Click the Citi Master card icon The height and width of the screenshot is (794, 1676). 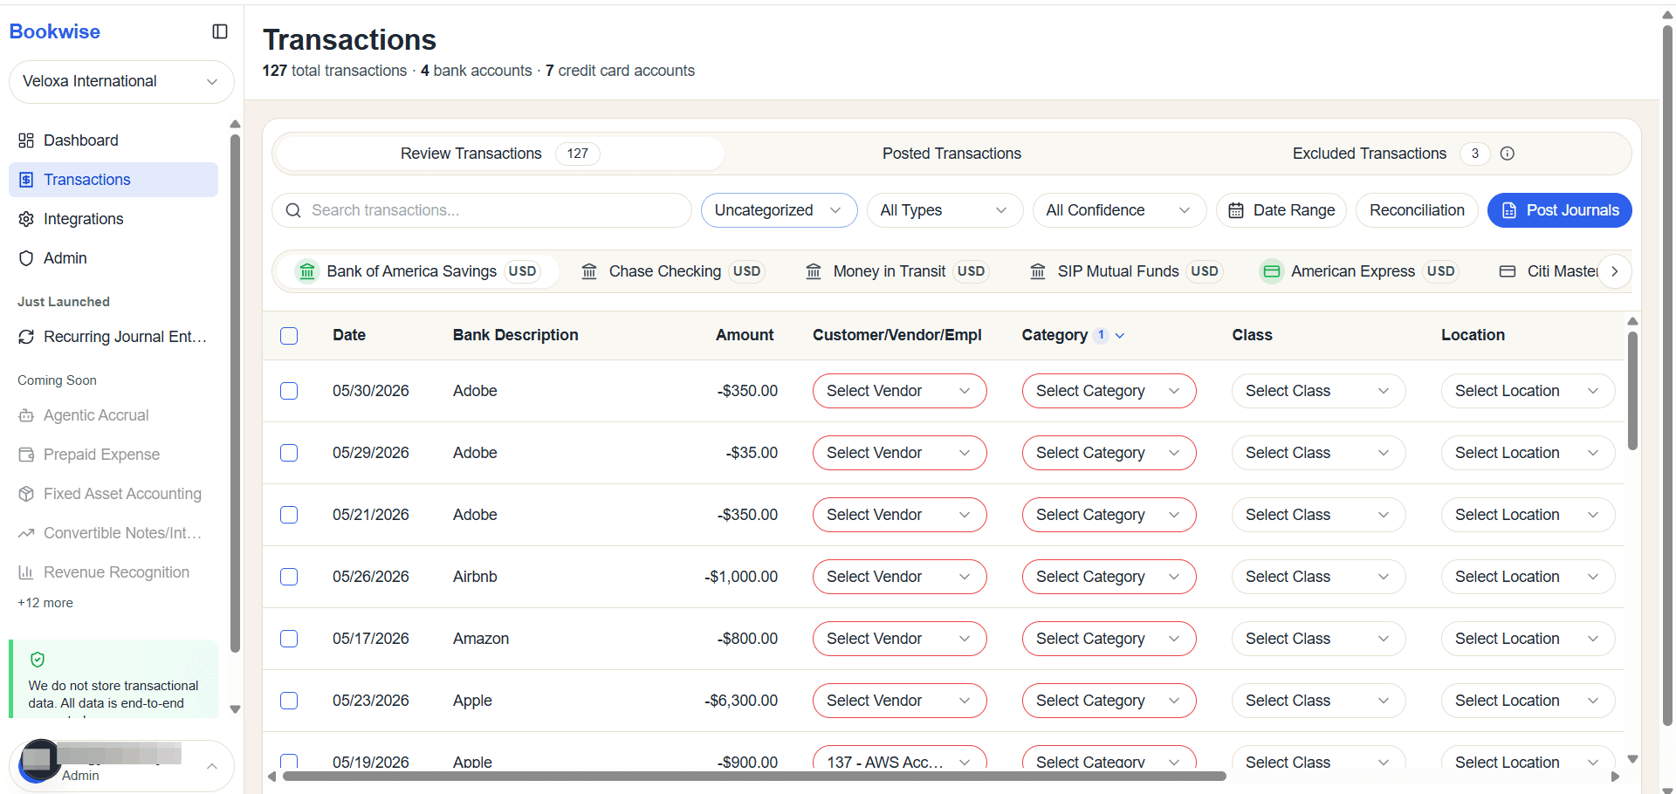[1508, 271]
